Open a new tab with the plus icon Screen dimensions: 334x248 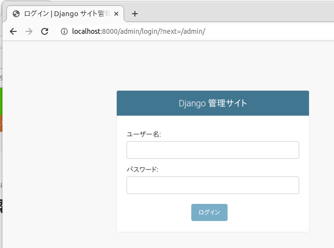134,14
